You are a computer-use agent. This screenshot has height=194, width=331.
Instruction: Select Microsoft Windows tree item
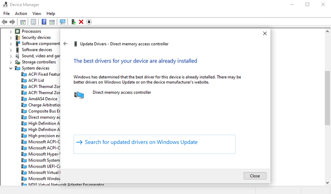pyautogui.click(x=44, y=179)
